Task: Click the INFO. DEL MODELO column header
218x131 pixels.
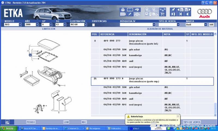Action: click(x=202, y=34)
